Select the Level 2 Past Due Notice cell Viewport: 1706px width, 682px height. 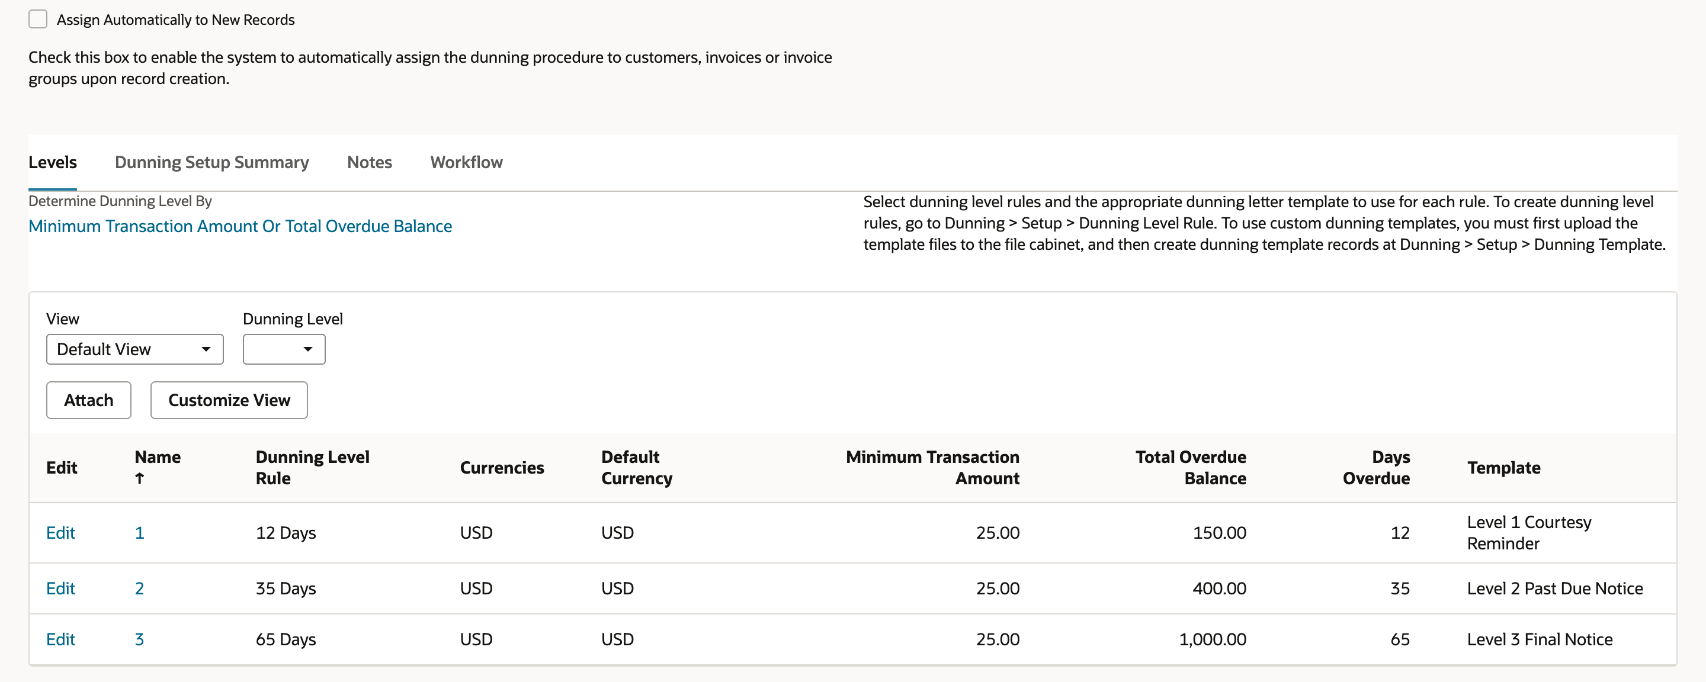[x=1555, y=588]
